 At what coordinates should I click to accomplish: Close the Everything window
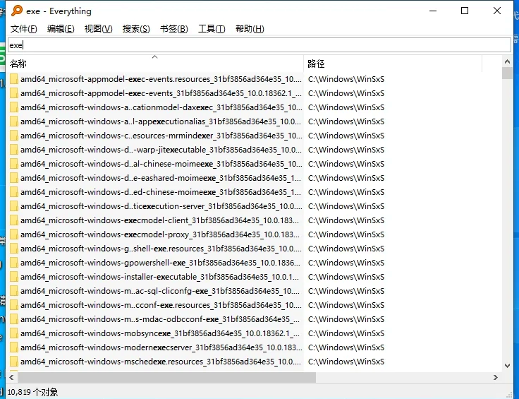[497, 11]
